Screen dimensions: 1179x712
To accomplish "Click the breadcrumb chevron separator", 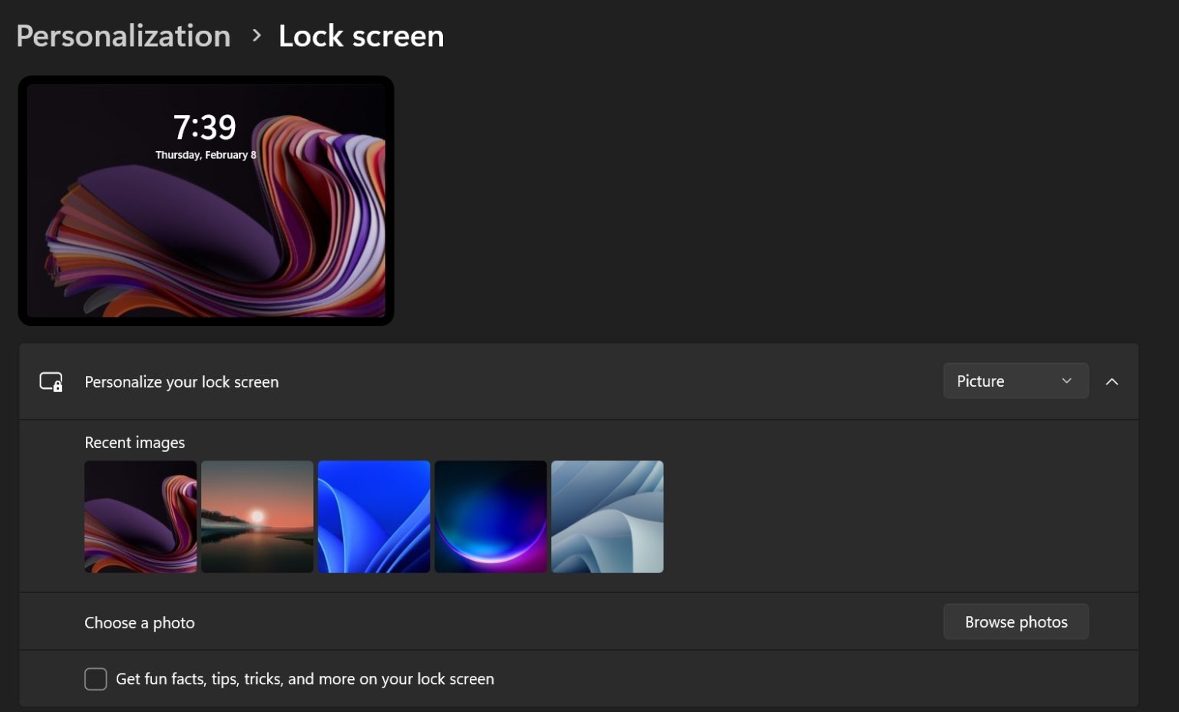I will coord(256,35).
